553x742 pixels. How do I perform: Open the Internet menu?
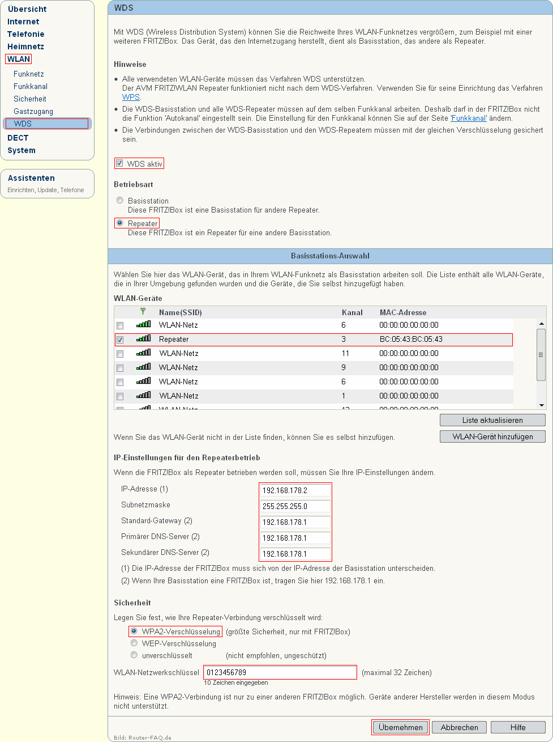(23, 22)
